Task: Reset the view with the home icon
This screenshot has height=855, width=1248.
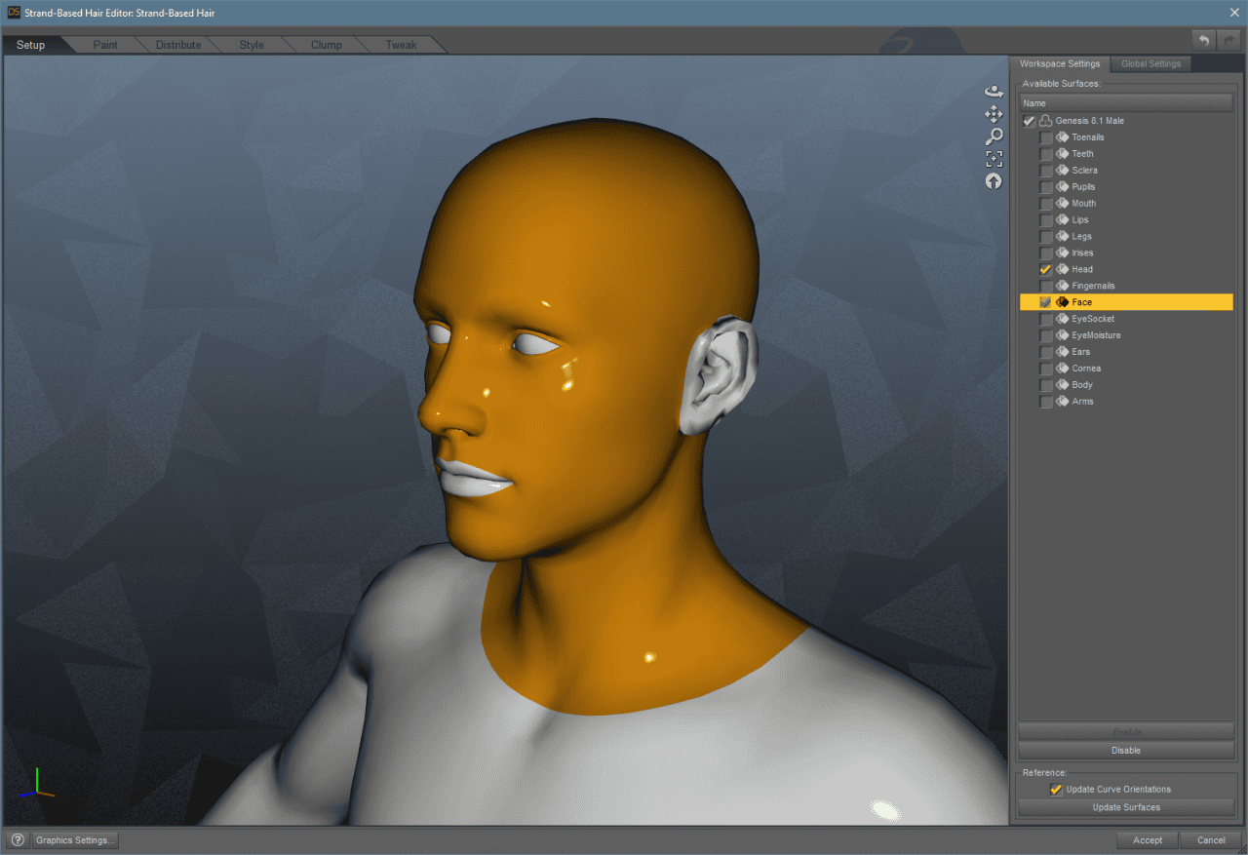Action: click(994, 180)
